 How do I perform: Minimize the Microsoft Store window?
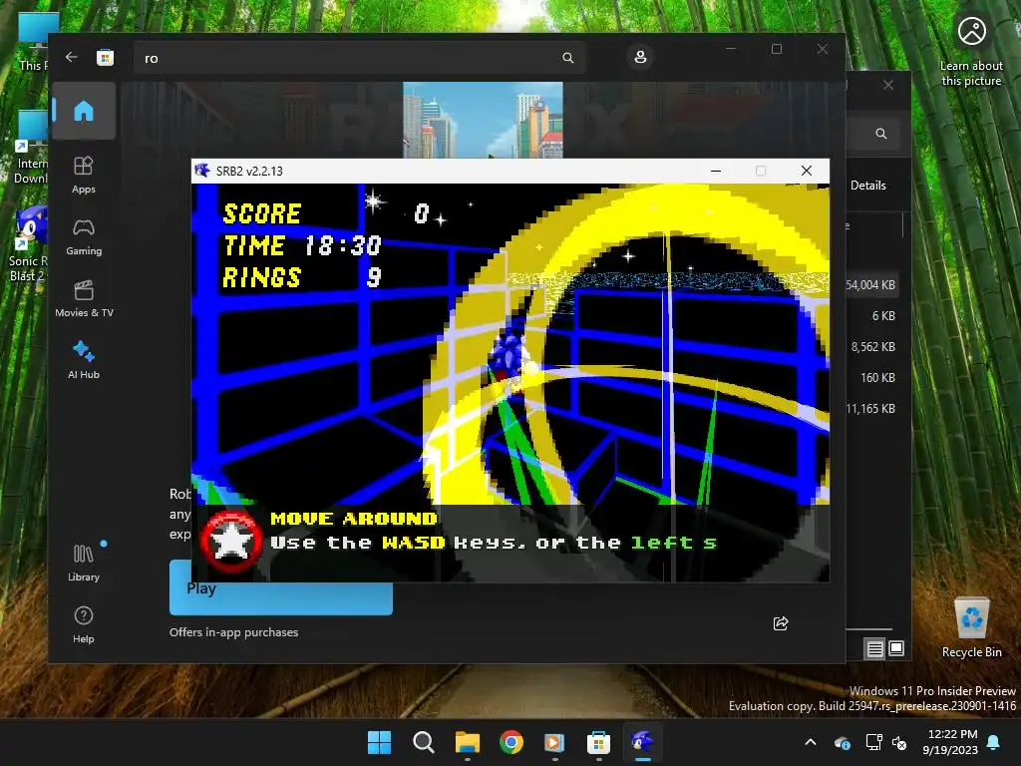click(x=731, y=49)
